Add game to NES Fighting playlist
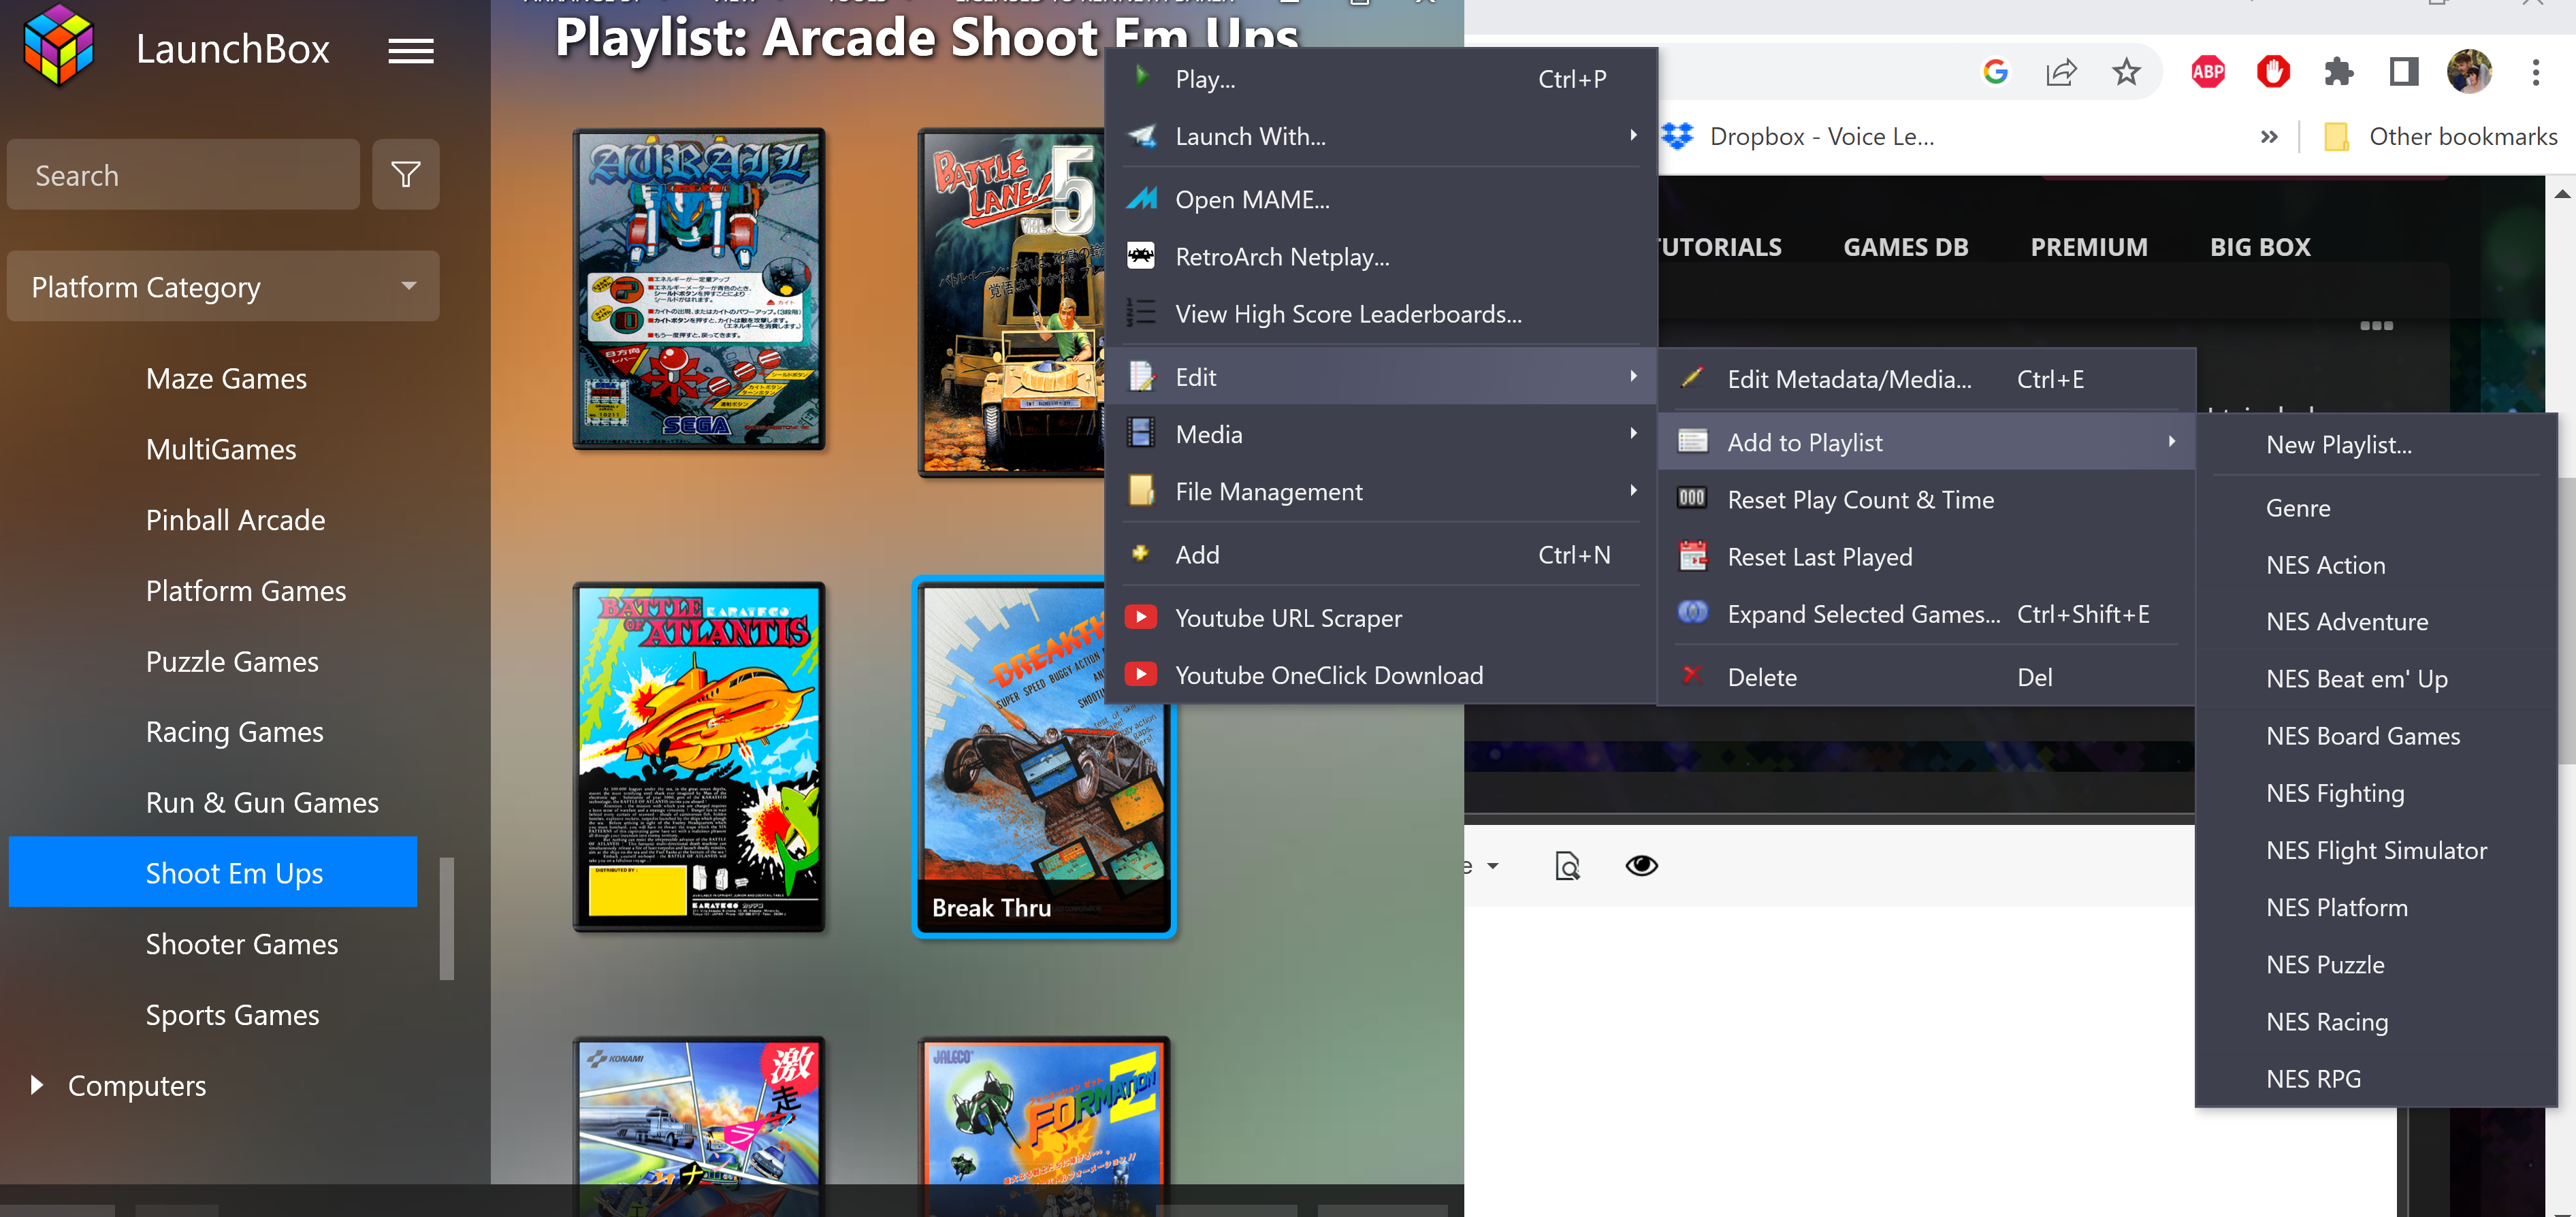Image resolution: width=2576 pixels, height=1217 pixels. [x=2376, y=793]
